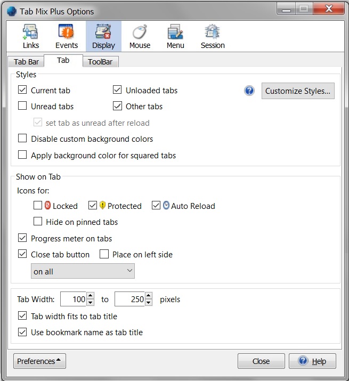Uncheck Unloaded tabs style
Screen dimensions: 349x381
point(117,90)
